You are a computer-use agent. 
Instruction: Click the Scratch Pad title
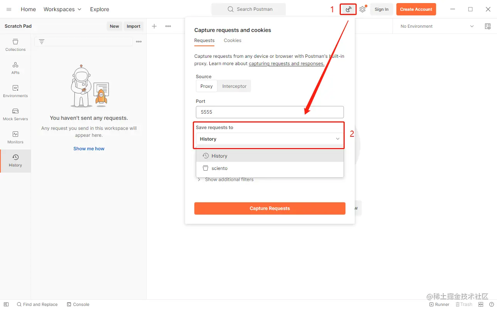pyautogui.click(x=18, y=26)
